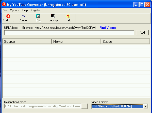Click the Add URL toolbar icon

point(8,16)
